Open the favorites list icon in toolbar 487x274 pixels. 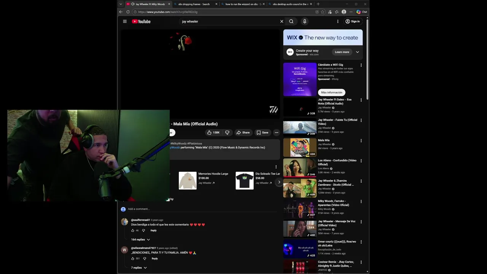(x=337, y=12)
